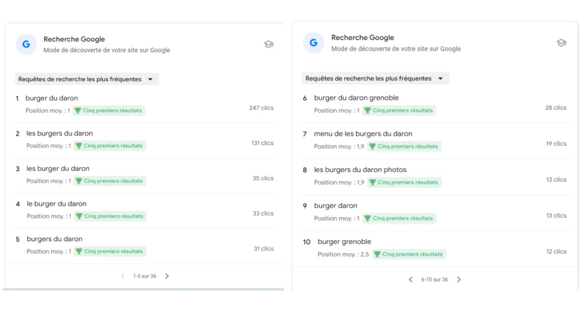Select query burgers du daron row five
This screenshot has width=585, height=329.
[x=54, y=239]
